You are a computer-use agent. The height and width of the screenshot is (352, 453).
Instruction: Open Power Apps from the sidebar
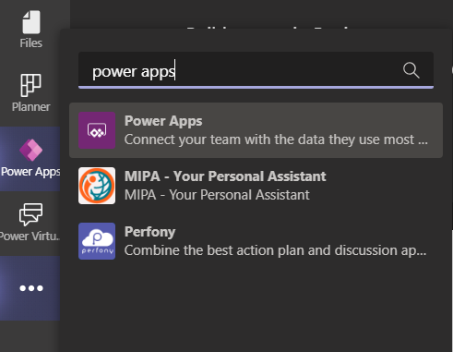[30, 159]
